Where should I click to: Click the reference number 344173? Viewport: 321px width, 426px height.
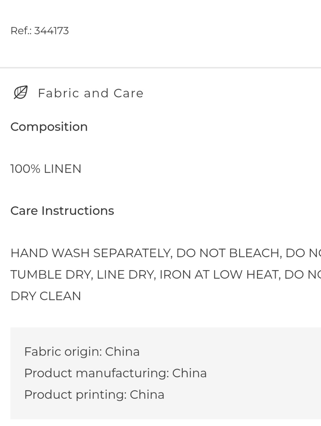pos(51,31)
